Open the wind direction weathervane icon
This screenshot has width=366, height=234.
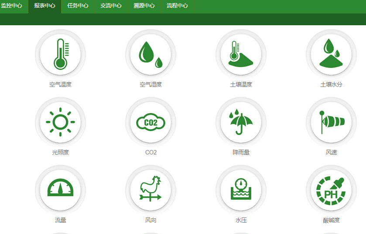click(x=151, y=190)
